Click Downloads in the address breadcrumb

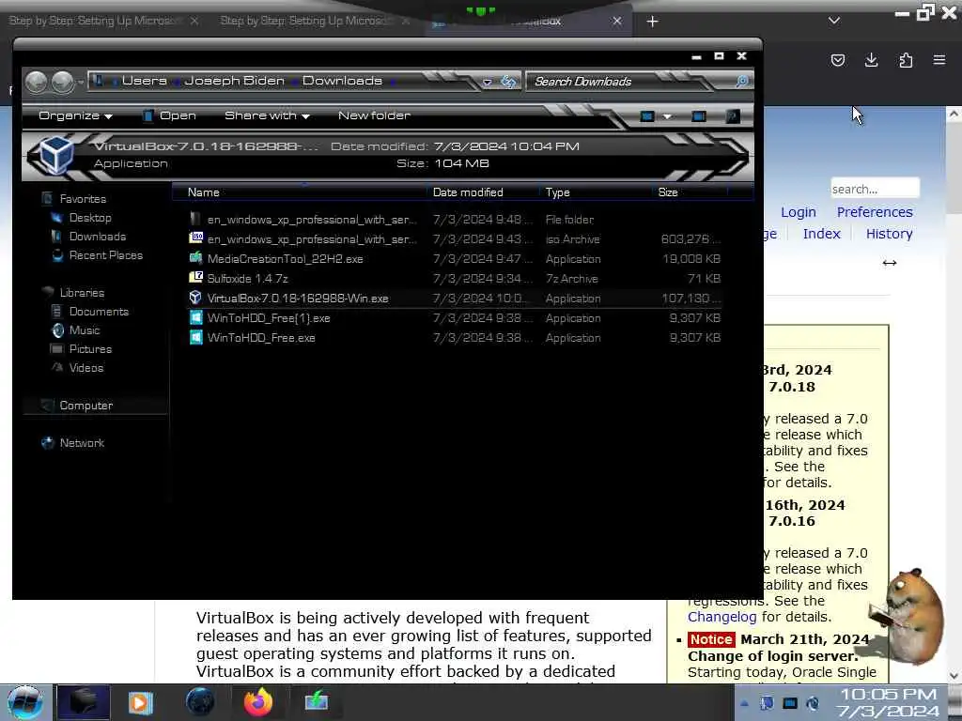(x=342, y=81)
